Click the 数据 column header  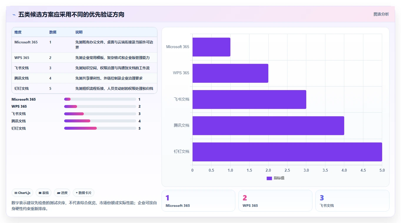53,32
